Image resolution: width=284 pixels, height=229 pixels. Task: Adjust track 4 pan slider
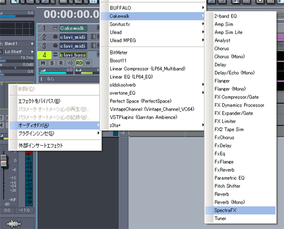[87, 71]
